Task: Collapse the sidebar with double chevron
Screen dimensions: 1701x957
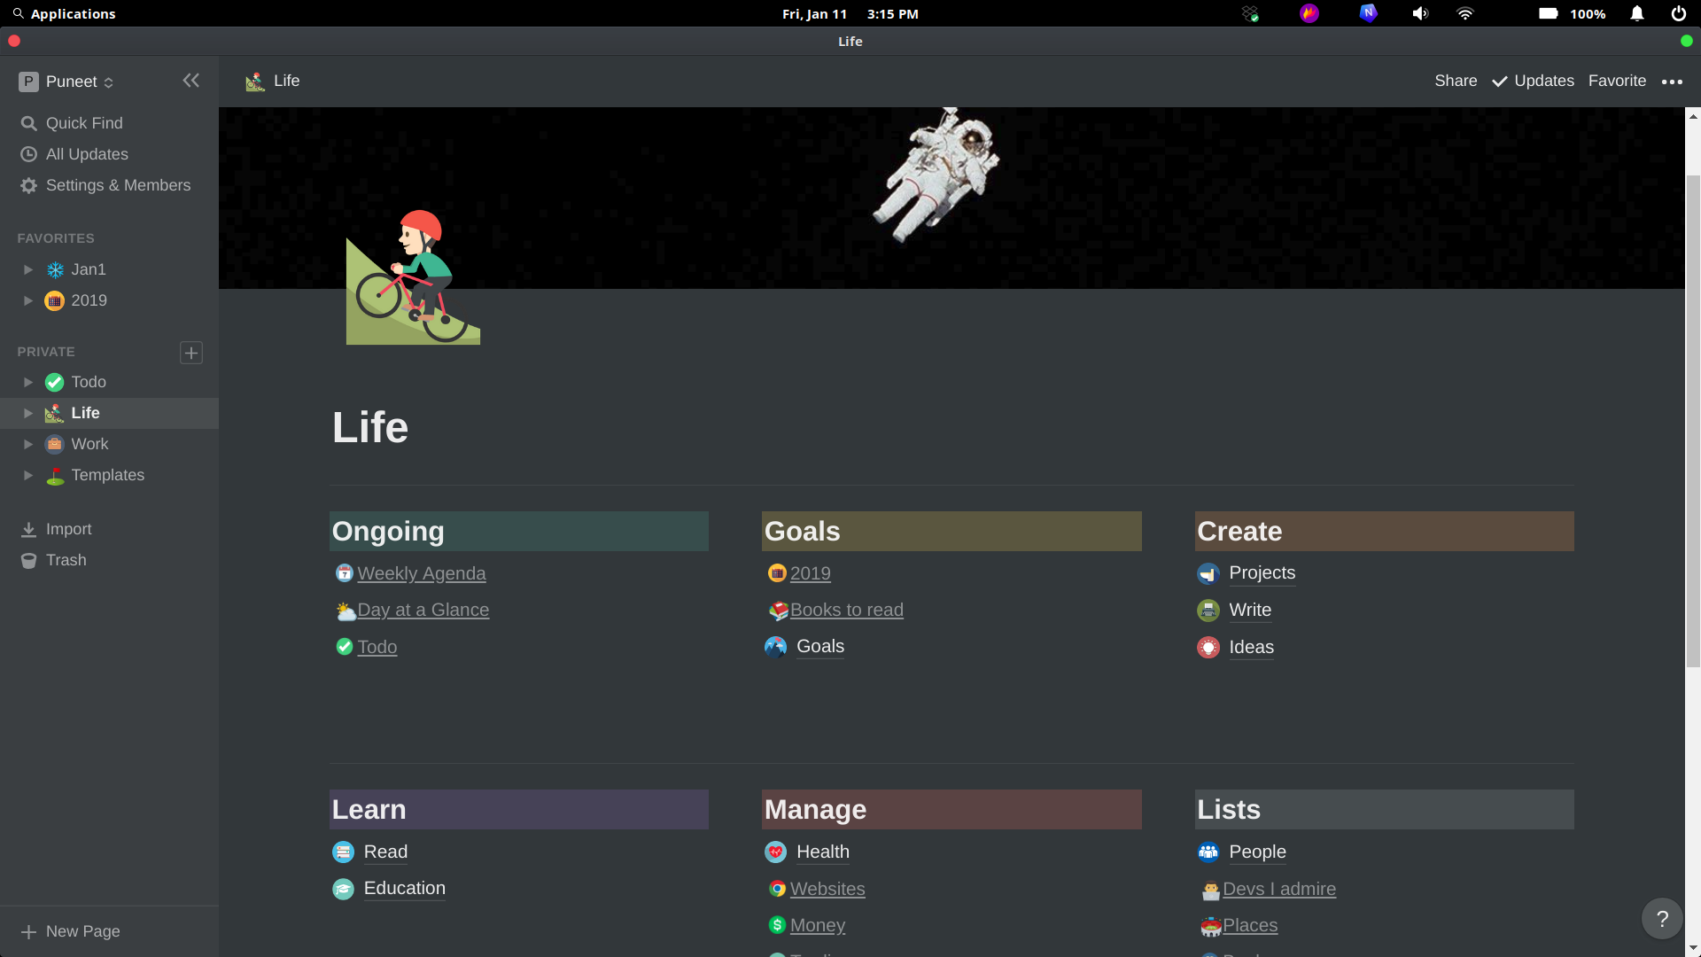Action: (190, 81)
